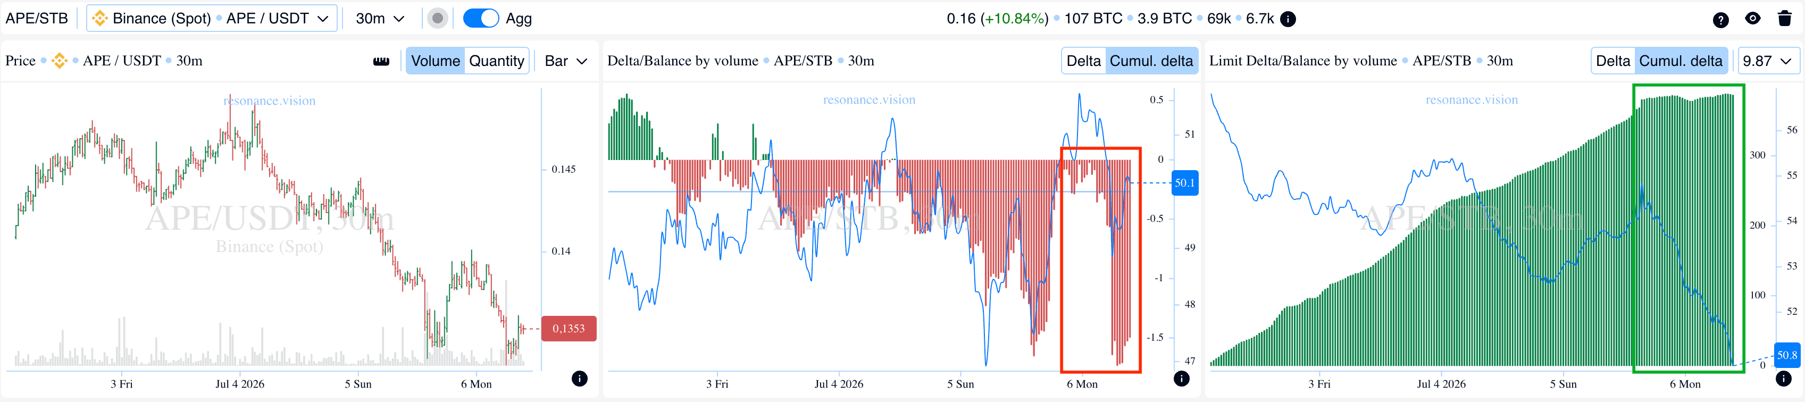Click the ruler measure icon in Price panel
The image size is (1805, 402).
pos(381,61)
